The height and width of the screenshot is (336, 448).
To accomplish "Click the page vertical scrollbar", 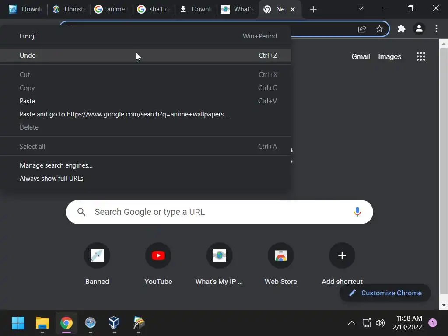I will pyautogui.click(x=444, y=171).
